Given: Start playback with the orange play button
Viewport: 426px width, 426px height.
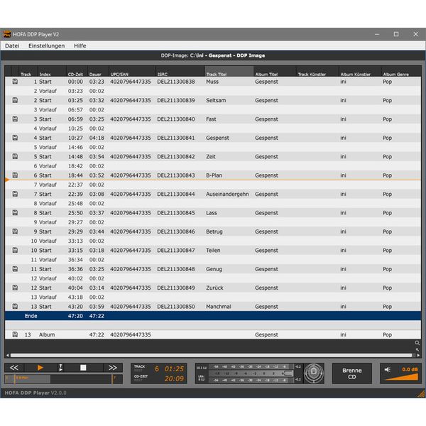Looking at the screenshot, I should pos(40,368).
